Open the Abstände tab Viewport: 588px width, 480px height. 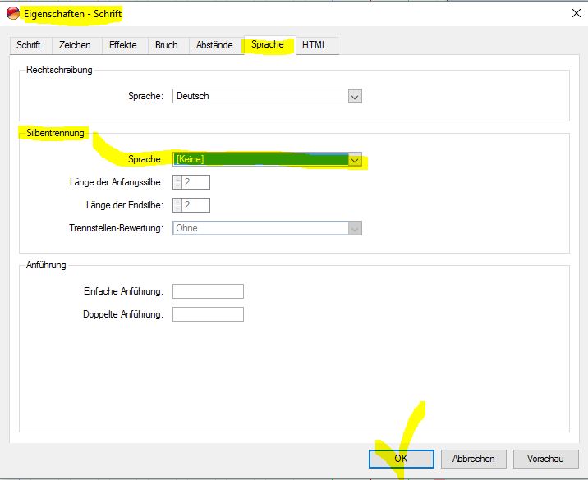pos(214,45)
